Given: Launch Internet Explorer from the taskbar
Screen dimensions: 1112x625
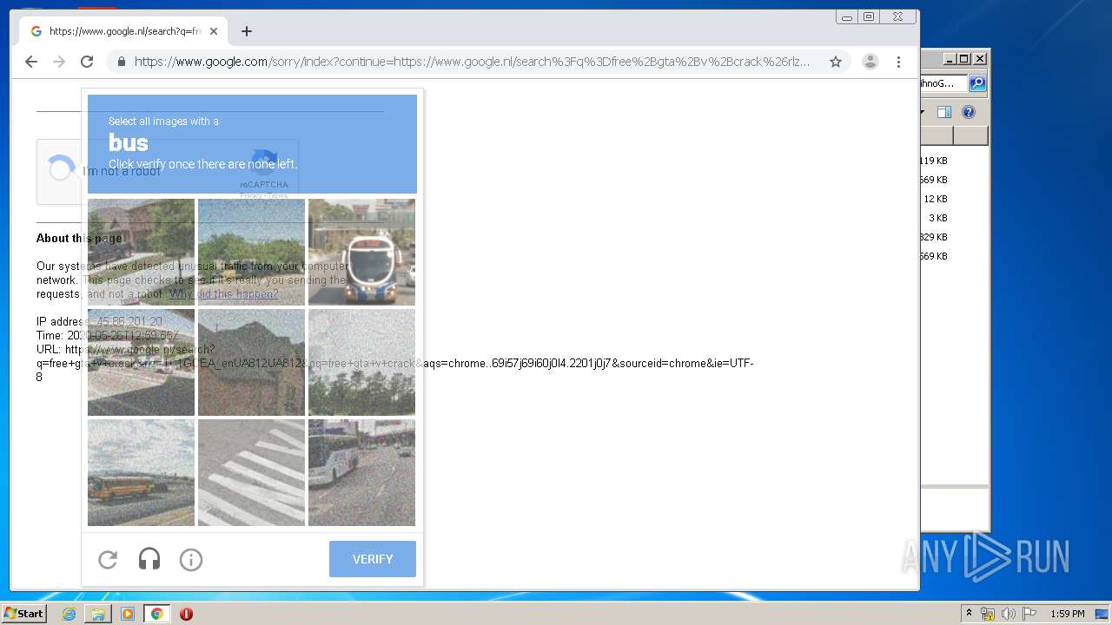Looking at the screenshot, I should (x=69, y=614).
